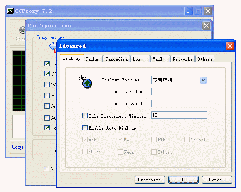Enable Idle Disconnect Minutes checkbox
This screenshot has width=241, height=192.
(x=85, y=116)
